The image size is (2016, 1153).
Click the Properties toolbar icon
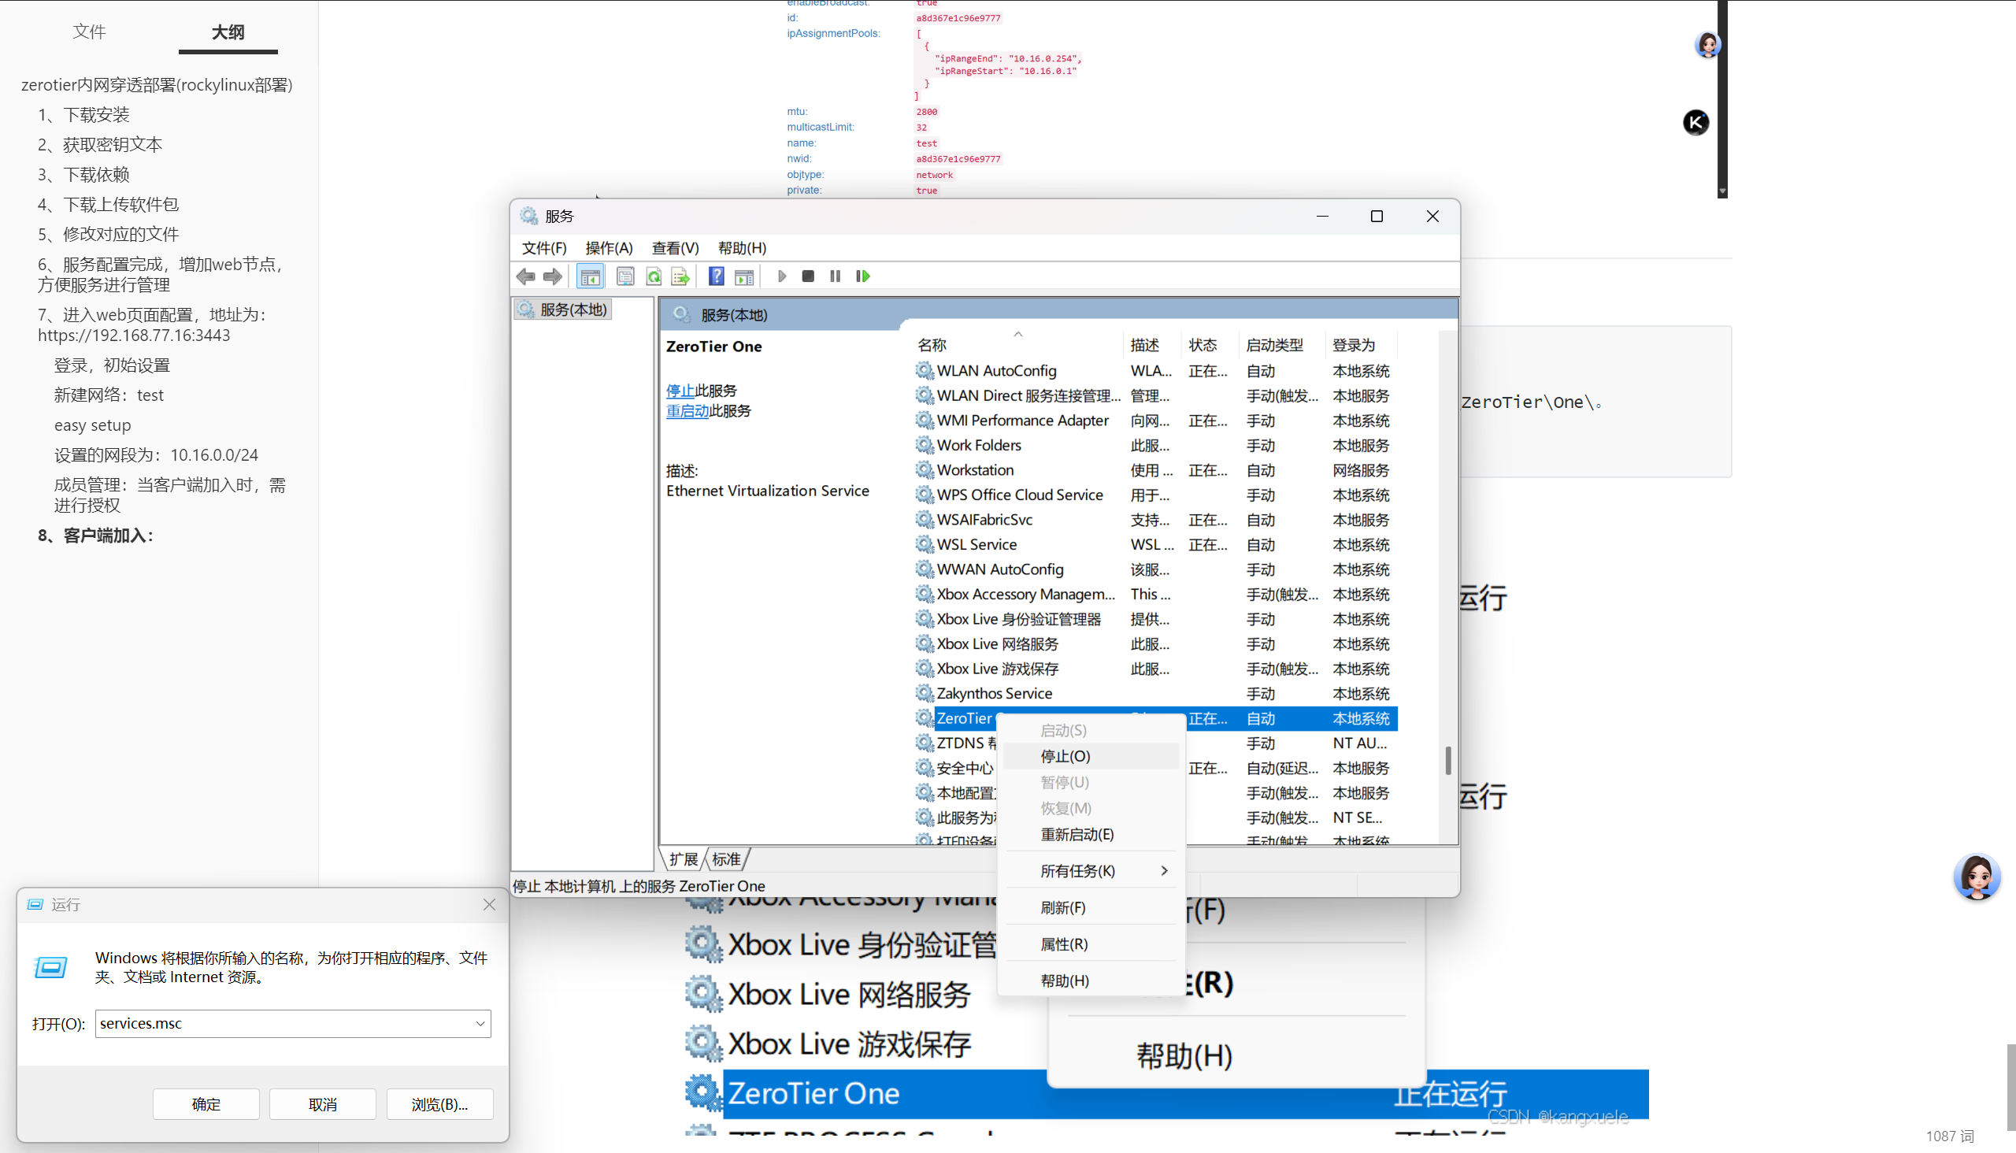pos(625,276)
